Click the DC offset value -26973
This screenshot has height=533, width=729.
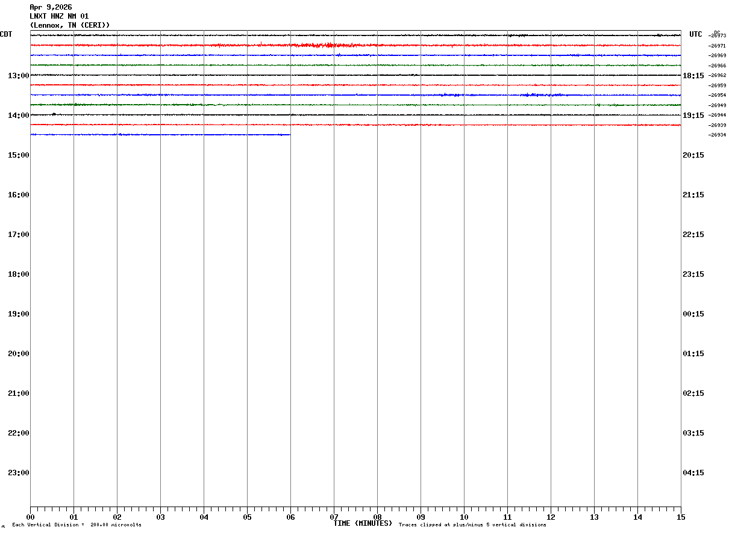pyautogui.click(x=717, y=35)
